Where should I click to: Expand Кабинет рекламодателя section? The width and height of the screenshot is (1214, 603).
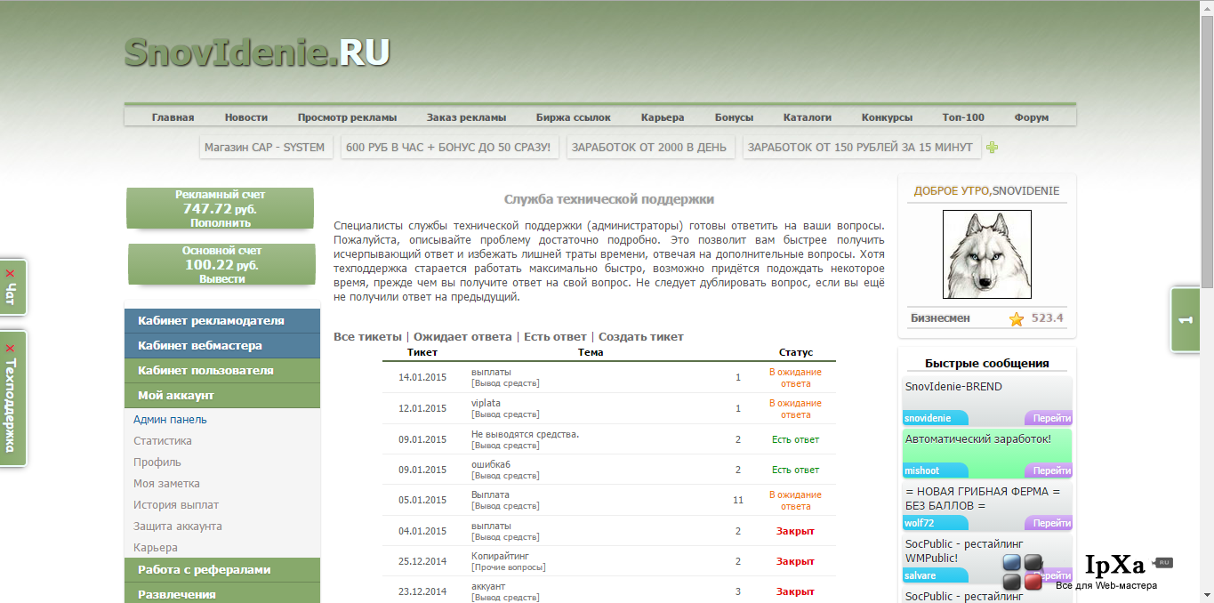click(222, 321)
